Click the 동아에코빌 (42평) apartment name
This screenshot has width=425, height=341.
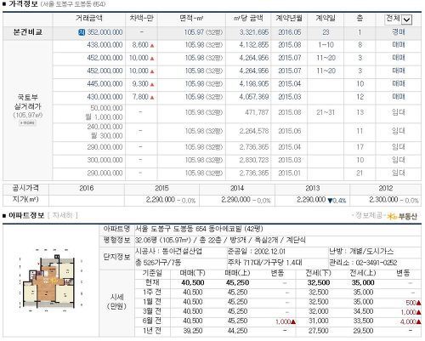pos(235,229)
